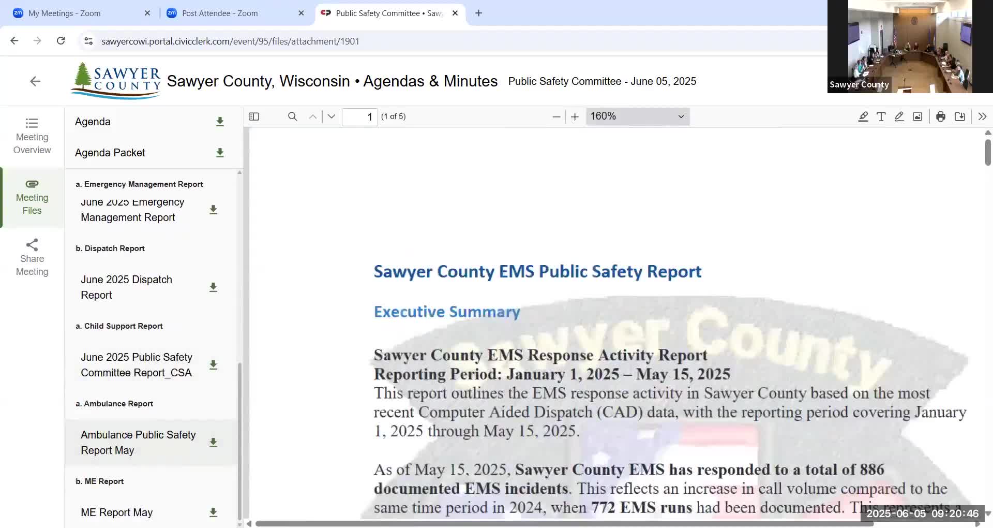Screen dimensions: 993x528
Task: Click the page number input field
Action: click(360, 116)
